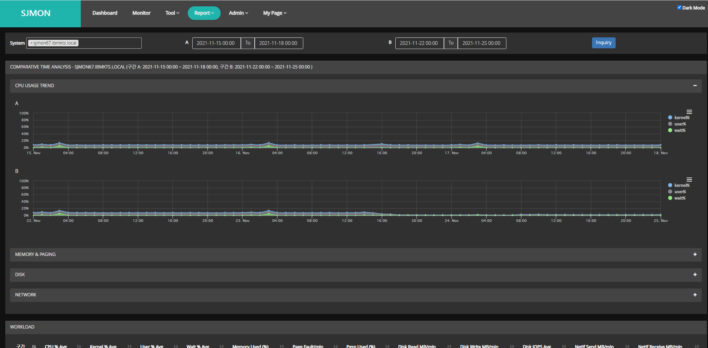Viewport: 708px width, 348px height.
Task: Go to the Dashboard page
Action: tap(105, 13)
